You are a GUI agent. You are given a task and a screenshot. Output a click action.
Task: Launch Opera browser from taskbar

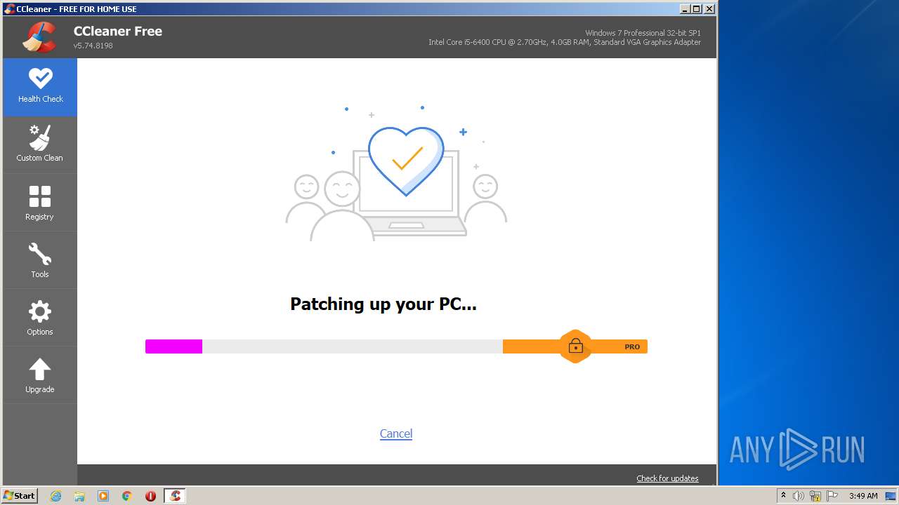(150, 496)
